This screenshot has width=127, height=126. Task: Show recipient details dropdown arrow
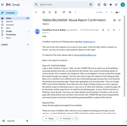48,33
